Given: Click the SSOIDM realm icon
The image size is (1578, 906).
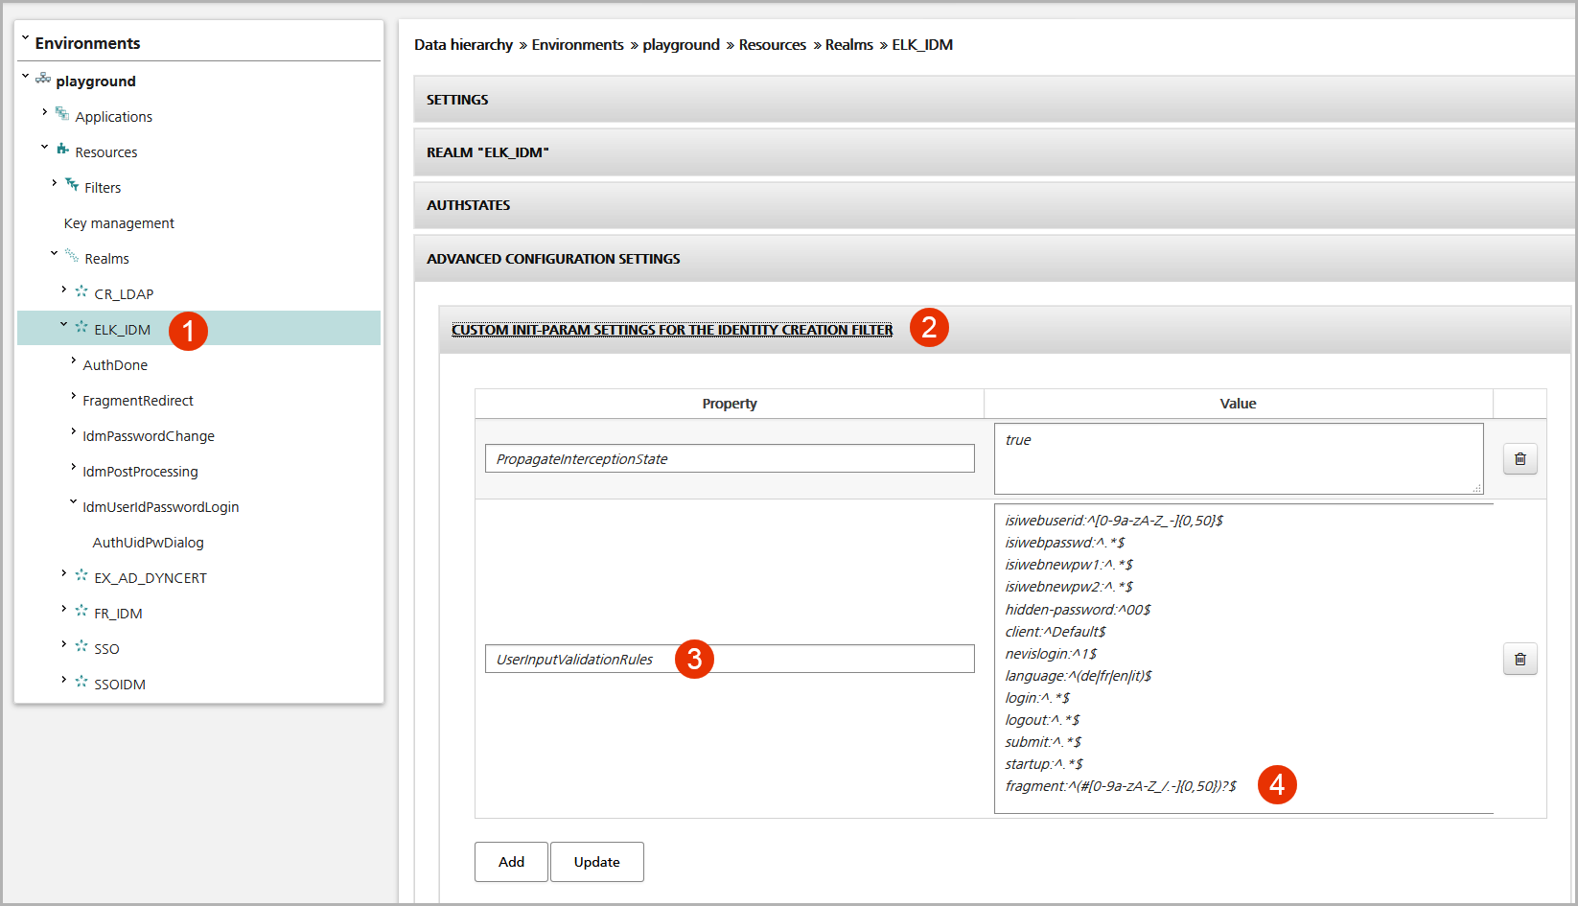Looking at the screenshot, I should [x=81, y=682].
